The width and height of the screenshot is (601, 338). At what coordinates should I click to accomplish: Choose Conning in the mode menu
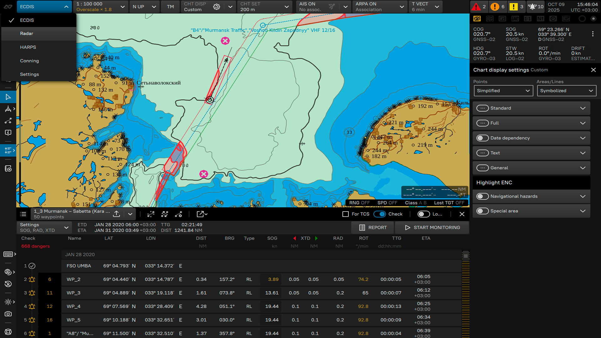[29, 61]
